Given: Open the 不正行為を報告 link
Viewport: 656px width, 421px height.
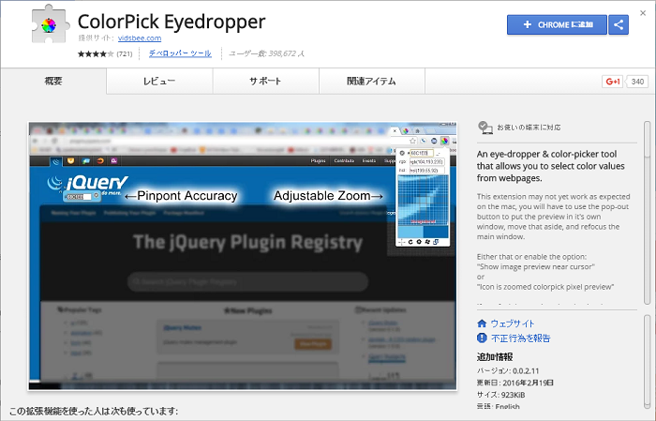Looking at the screenshot, I should click(x=521, y=338).
